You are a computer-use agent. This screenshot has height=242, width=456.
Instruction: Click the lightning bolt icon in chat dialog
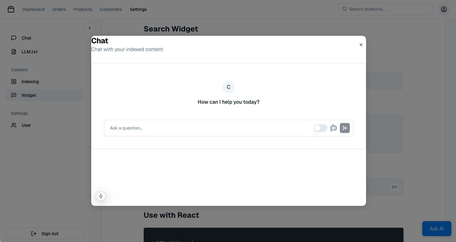point(101,196)
